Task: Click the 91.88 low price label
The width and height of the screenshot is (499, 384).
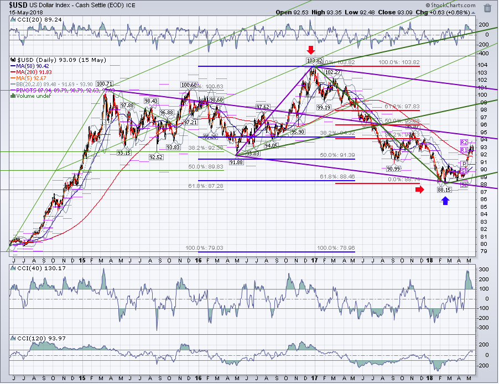Action: [236, 162]
